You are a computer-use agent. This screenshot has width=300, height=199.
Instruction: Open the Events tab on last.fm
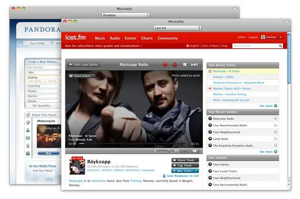coord(131,38)
